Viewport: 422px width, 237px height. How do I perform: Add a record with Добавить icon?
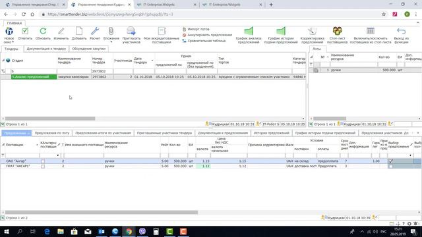(79, 31)
